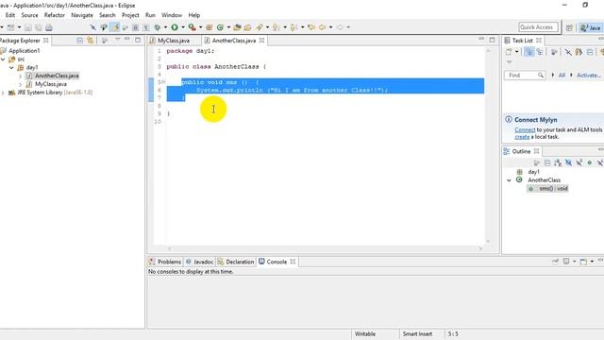The width and height of the screenshot is (604, 340).
Task: Open the Source menu
Action: point(29,15)
